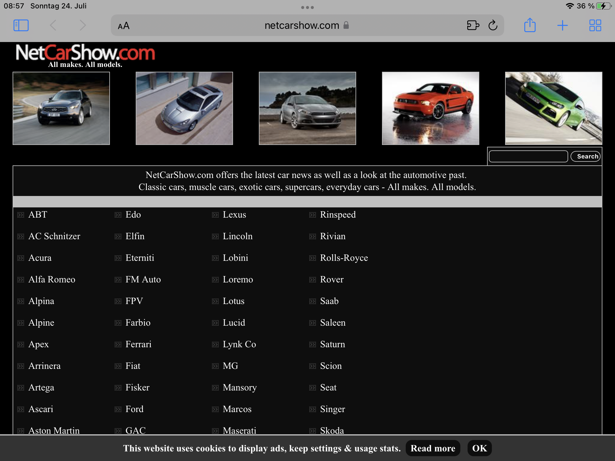Open the Mansory make link
This screenshot has height=461, width=615.
[240, 387]
